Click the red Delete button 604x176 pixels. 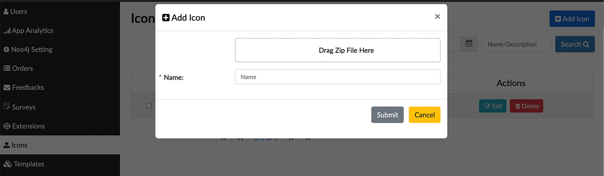pyautogui.click(x=526, y=106)
